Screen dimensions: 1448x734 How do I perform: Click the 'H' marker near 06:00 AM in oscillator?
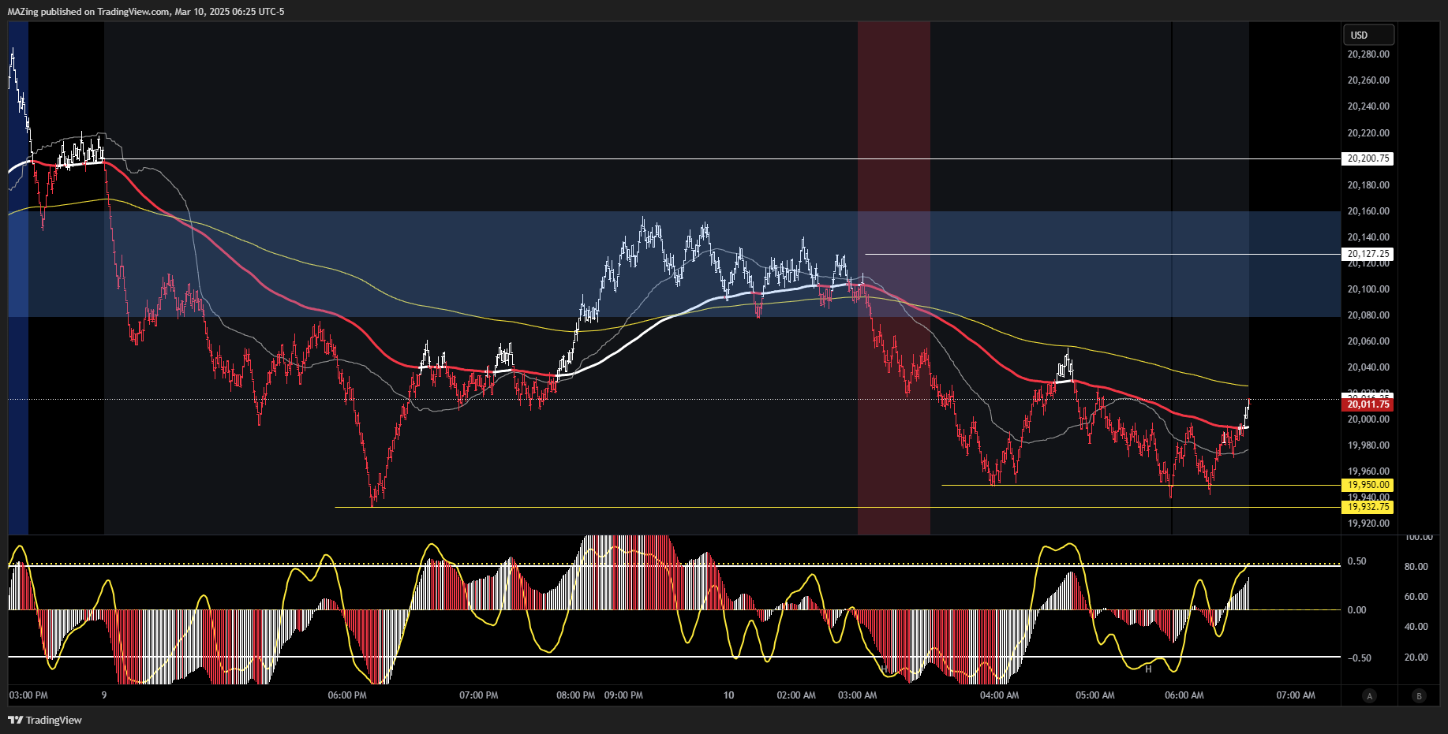click(x=1148, y=669)
